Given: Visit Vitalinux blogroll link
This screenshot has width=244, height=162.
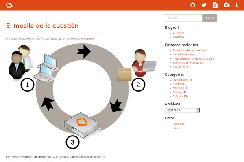Looking at the screenshot, I should pyautogui.click(x=179, y=37).
